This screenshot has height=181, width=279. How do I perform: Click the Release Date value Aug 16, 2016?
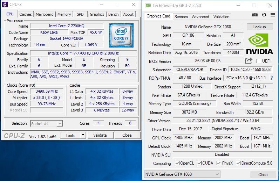[x=186, y=52]
